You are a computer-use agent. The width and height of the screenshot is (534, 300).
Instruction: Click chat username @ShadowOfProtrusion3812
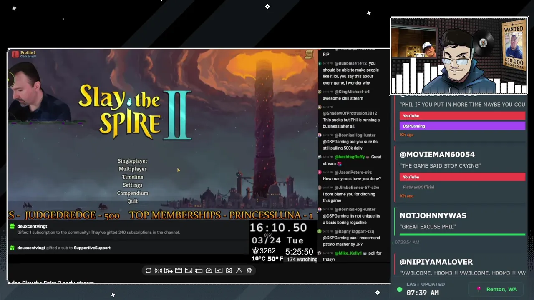pyautogui.click(x=350, y=113)
